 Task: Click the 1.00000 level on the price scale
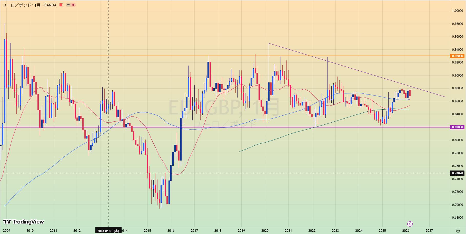(x=457, y=11)
